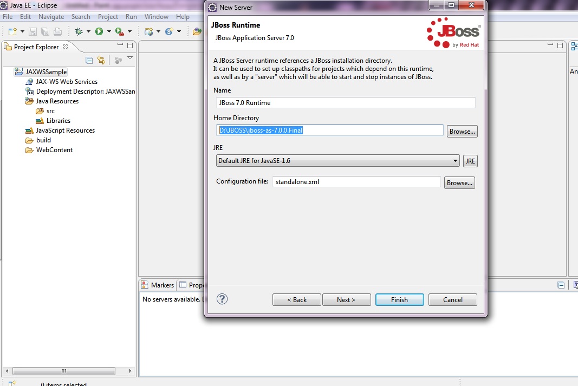This screenshot has width=578, height=386.
Task: Open the JRE selection dropdown
Action: point(337,161)
